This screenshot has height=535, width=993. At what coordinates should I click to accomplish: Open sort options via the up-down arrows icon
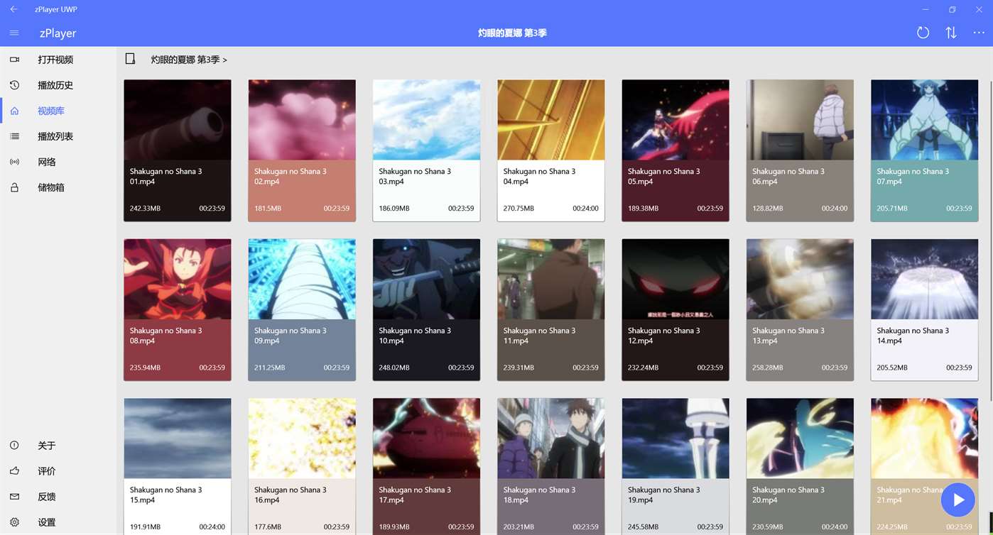tap(951, 32)
